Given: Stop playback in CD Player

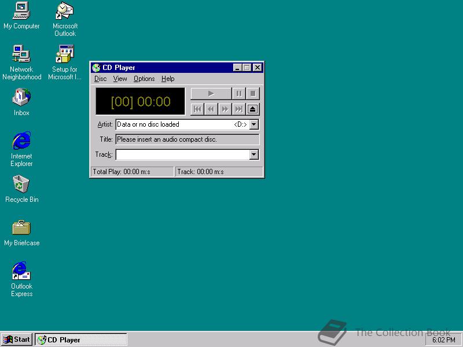Looking at the screenshot, I should [253, 94].
